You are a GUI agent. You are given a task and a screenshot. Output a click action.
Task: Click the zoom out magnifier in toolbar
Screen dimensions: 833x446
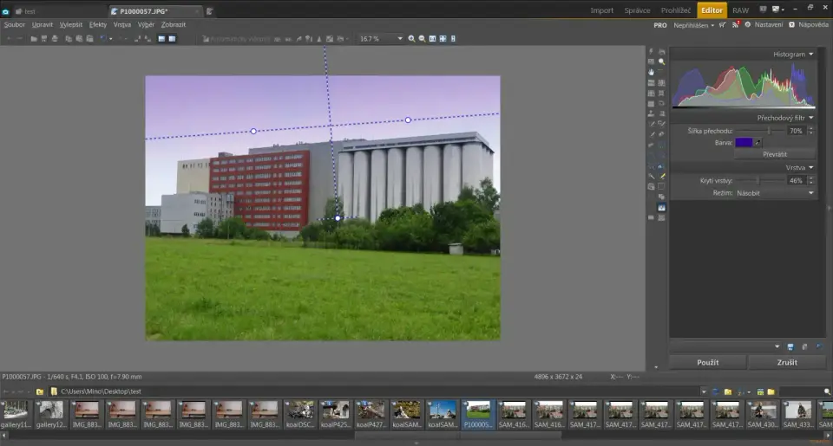click(423, 39)
